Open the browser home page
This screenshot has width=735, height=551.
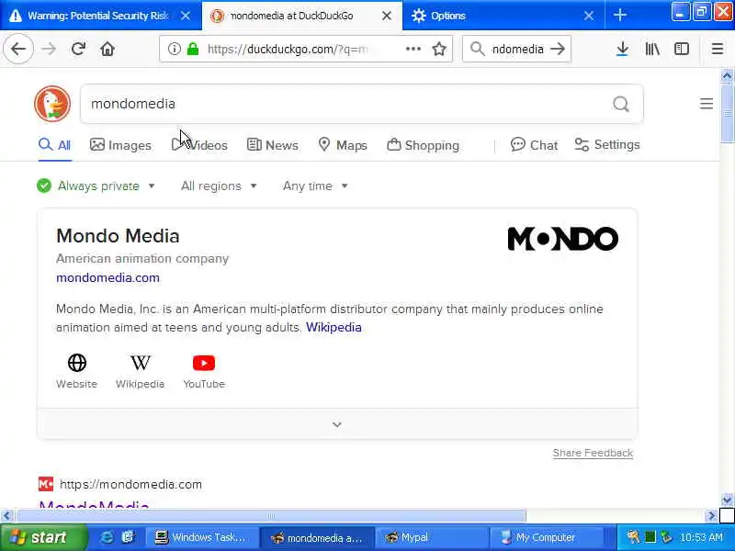coord(107,49)
